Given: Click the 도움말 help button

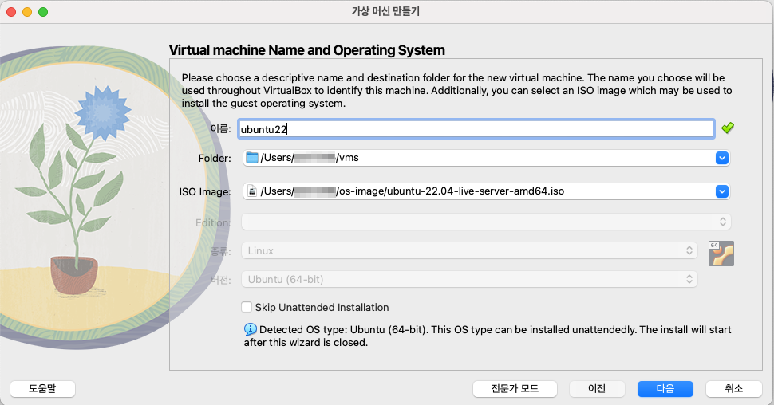Looking at the screenshot, I should (42, 389).
